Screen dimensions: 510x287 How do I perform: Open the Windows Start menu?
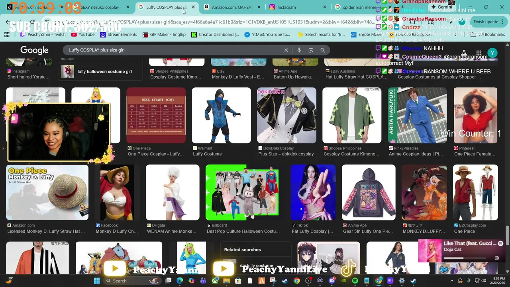point(97,281)
